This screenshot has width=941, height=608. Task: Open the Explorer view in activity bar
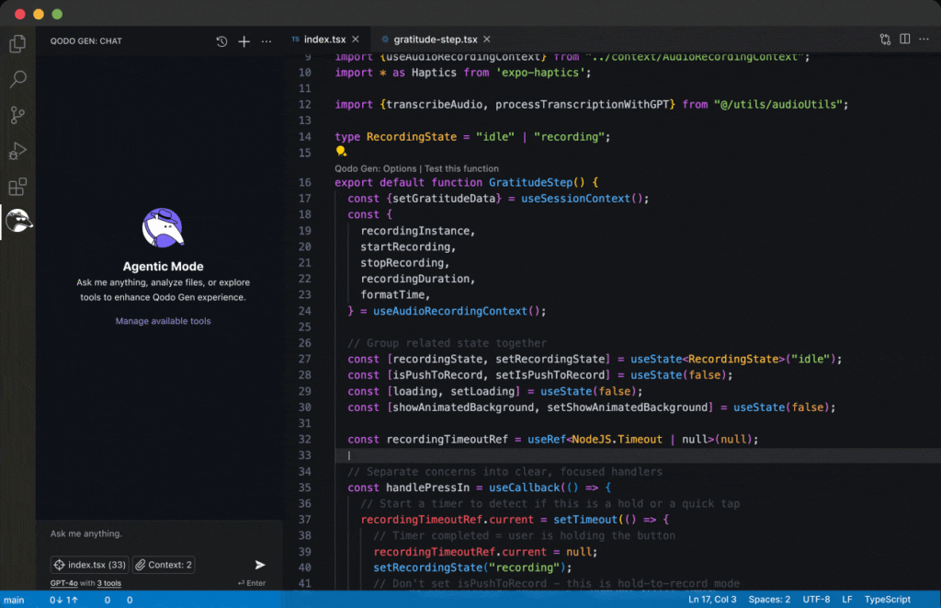coord(17,44)
